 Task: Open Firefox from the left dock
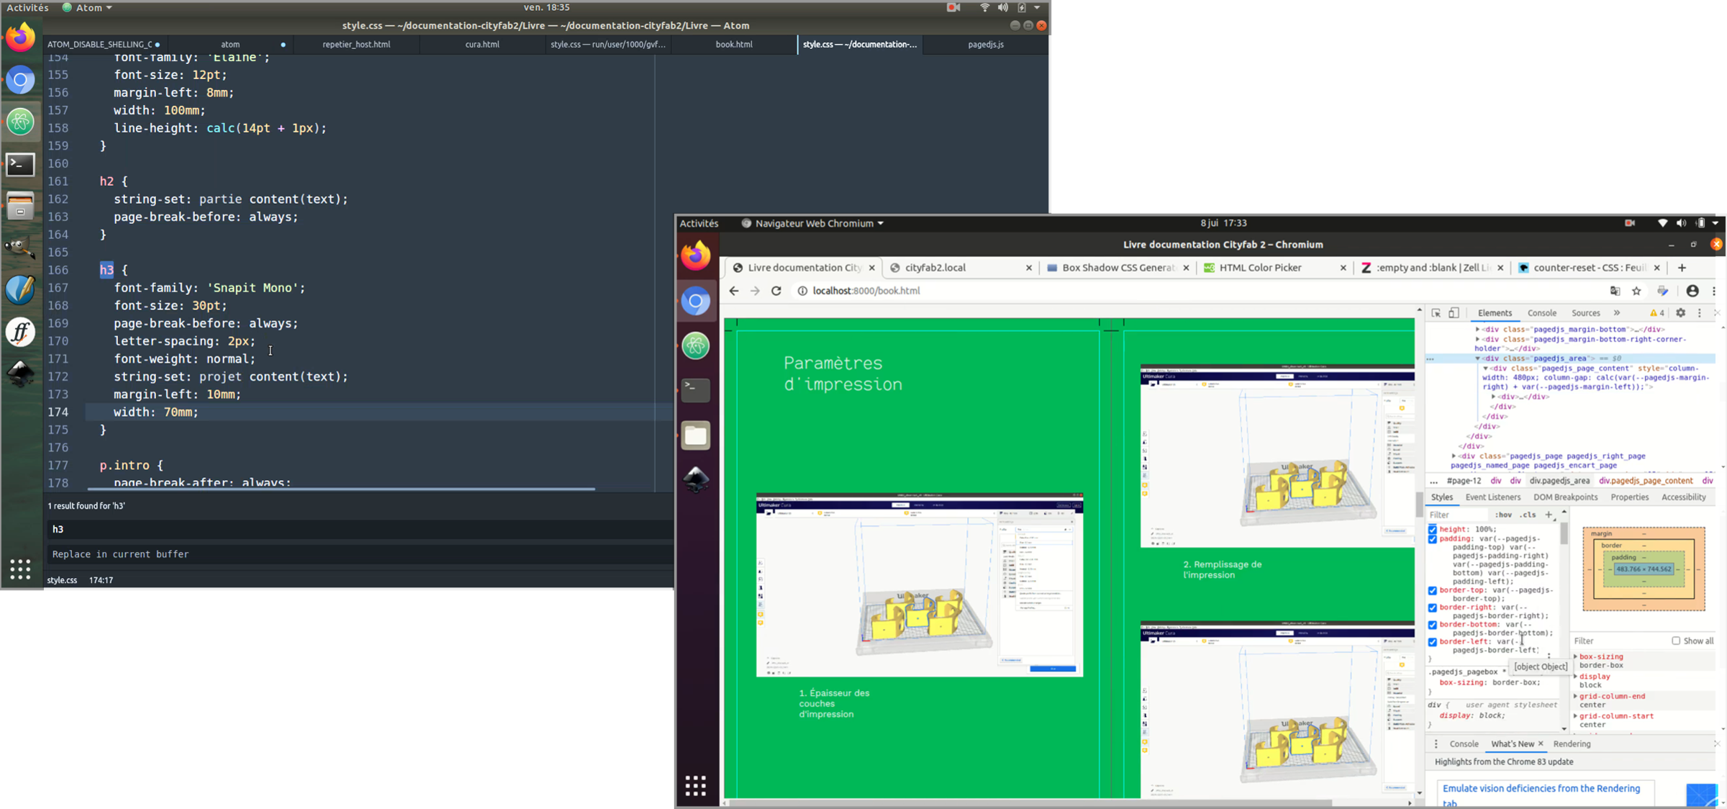pos(20,37)
